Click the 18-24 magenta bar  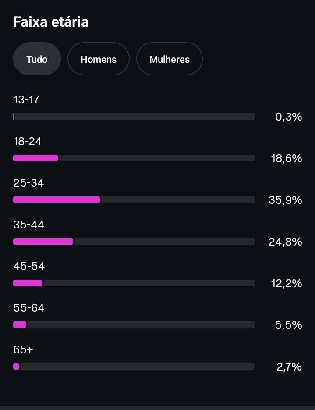[x=35, y=158]
